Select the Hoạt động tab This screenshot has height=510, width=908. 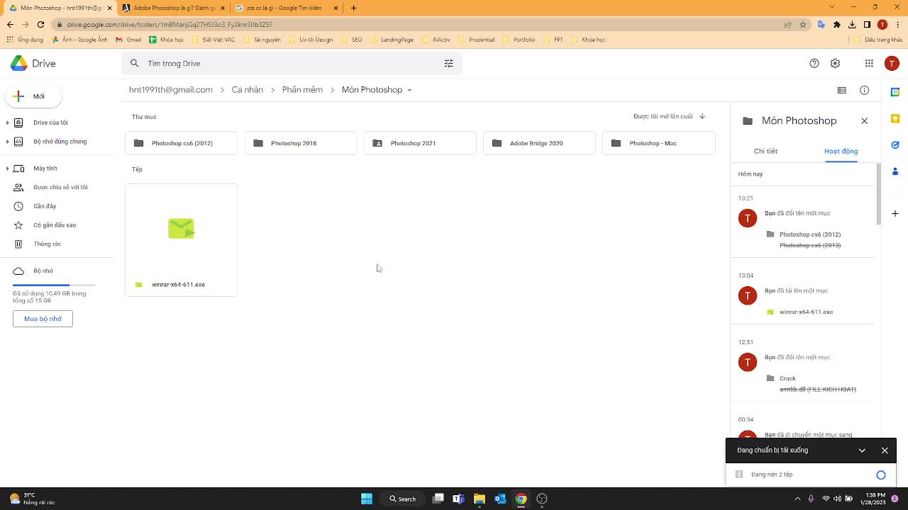tap(841, 151)
